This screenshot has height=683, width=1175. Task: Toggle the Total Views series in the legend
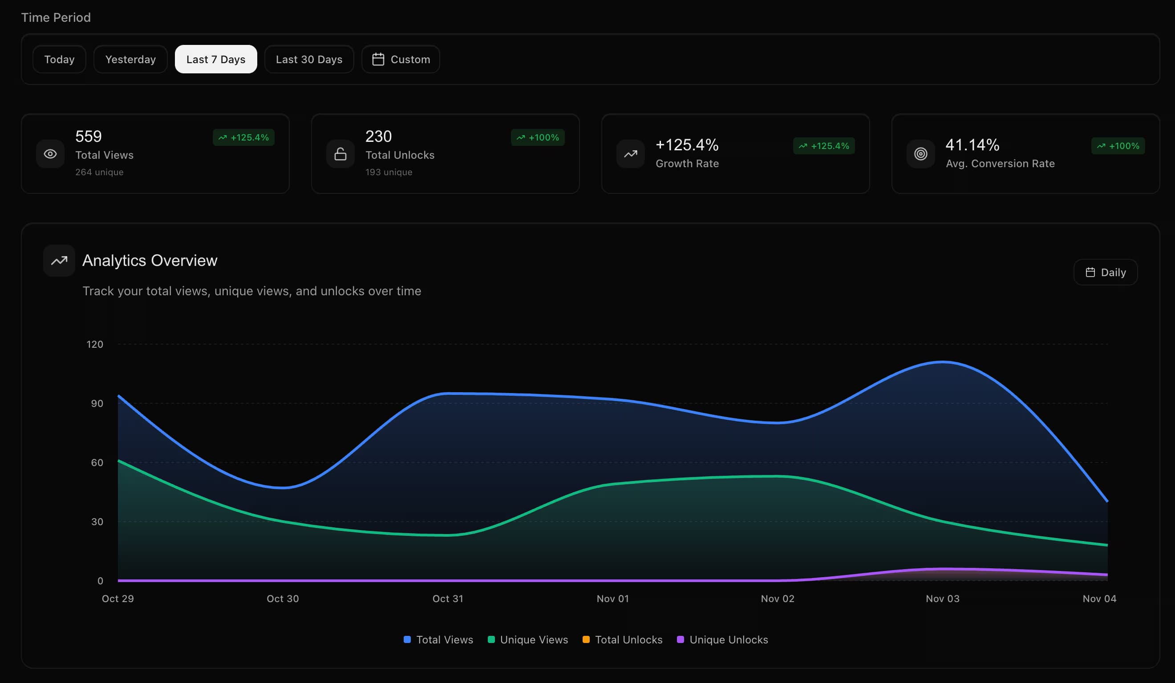click(438, 640)
